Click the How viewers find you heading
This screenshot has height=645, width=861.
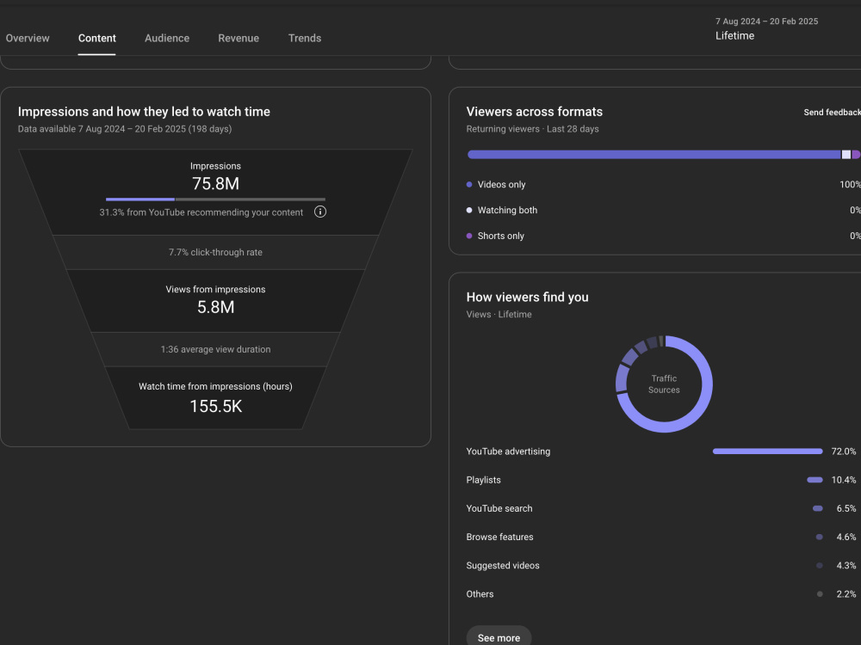(527, 298)
